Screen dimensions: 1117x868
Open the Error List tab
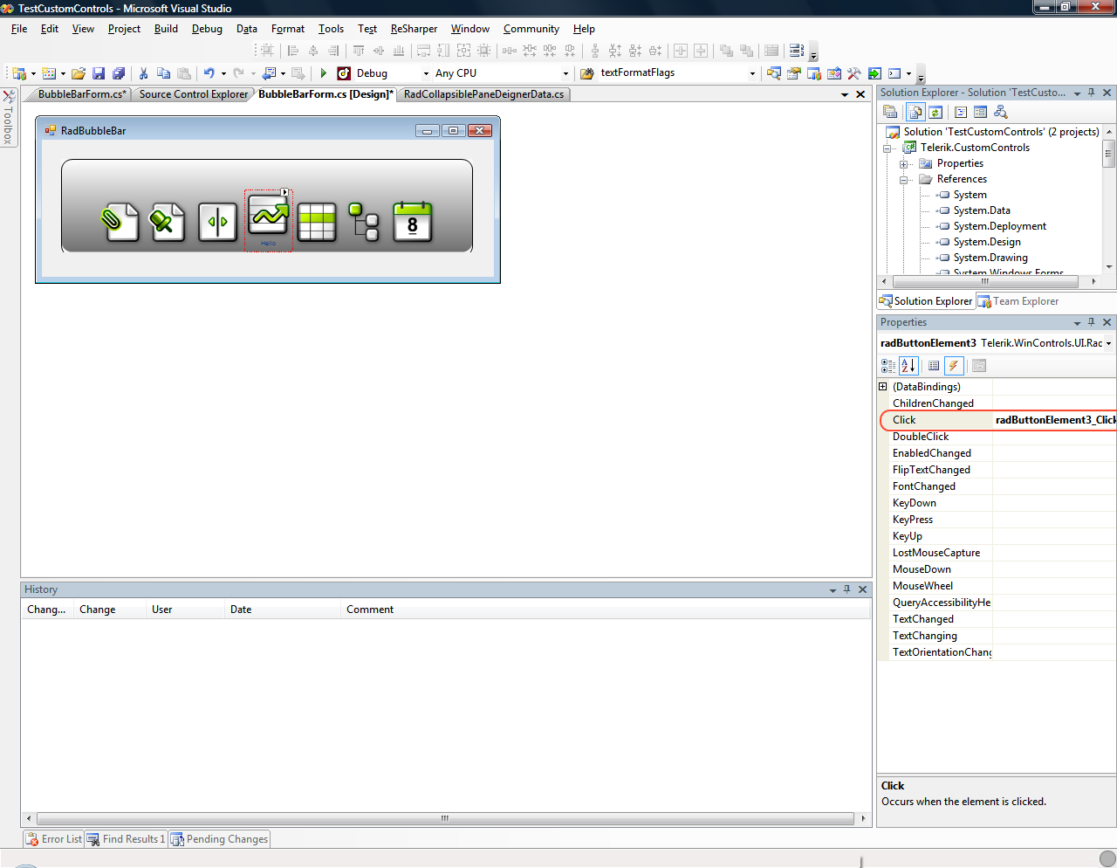54,839
